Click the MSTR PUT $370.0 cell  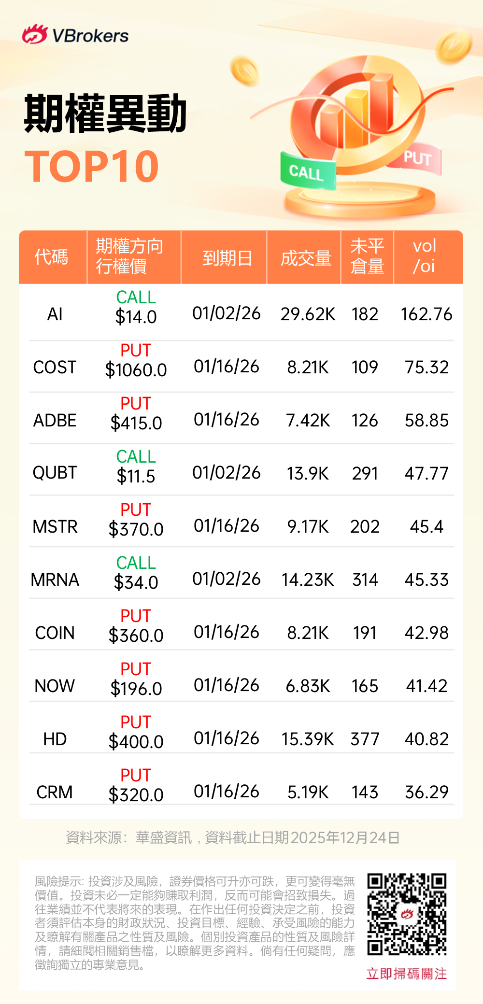pyautogui.click(x=136, y=520)
